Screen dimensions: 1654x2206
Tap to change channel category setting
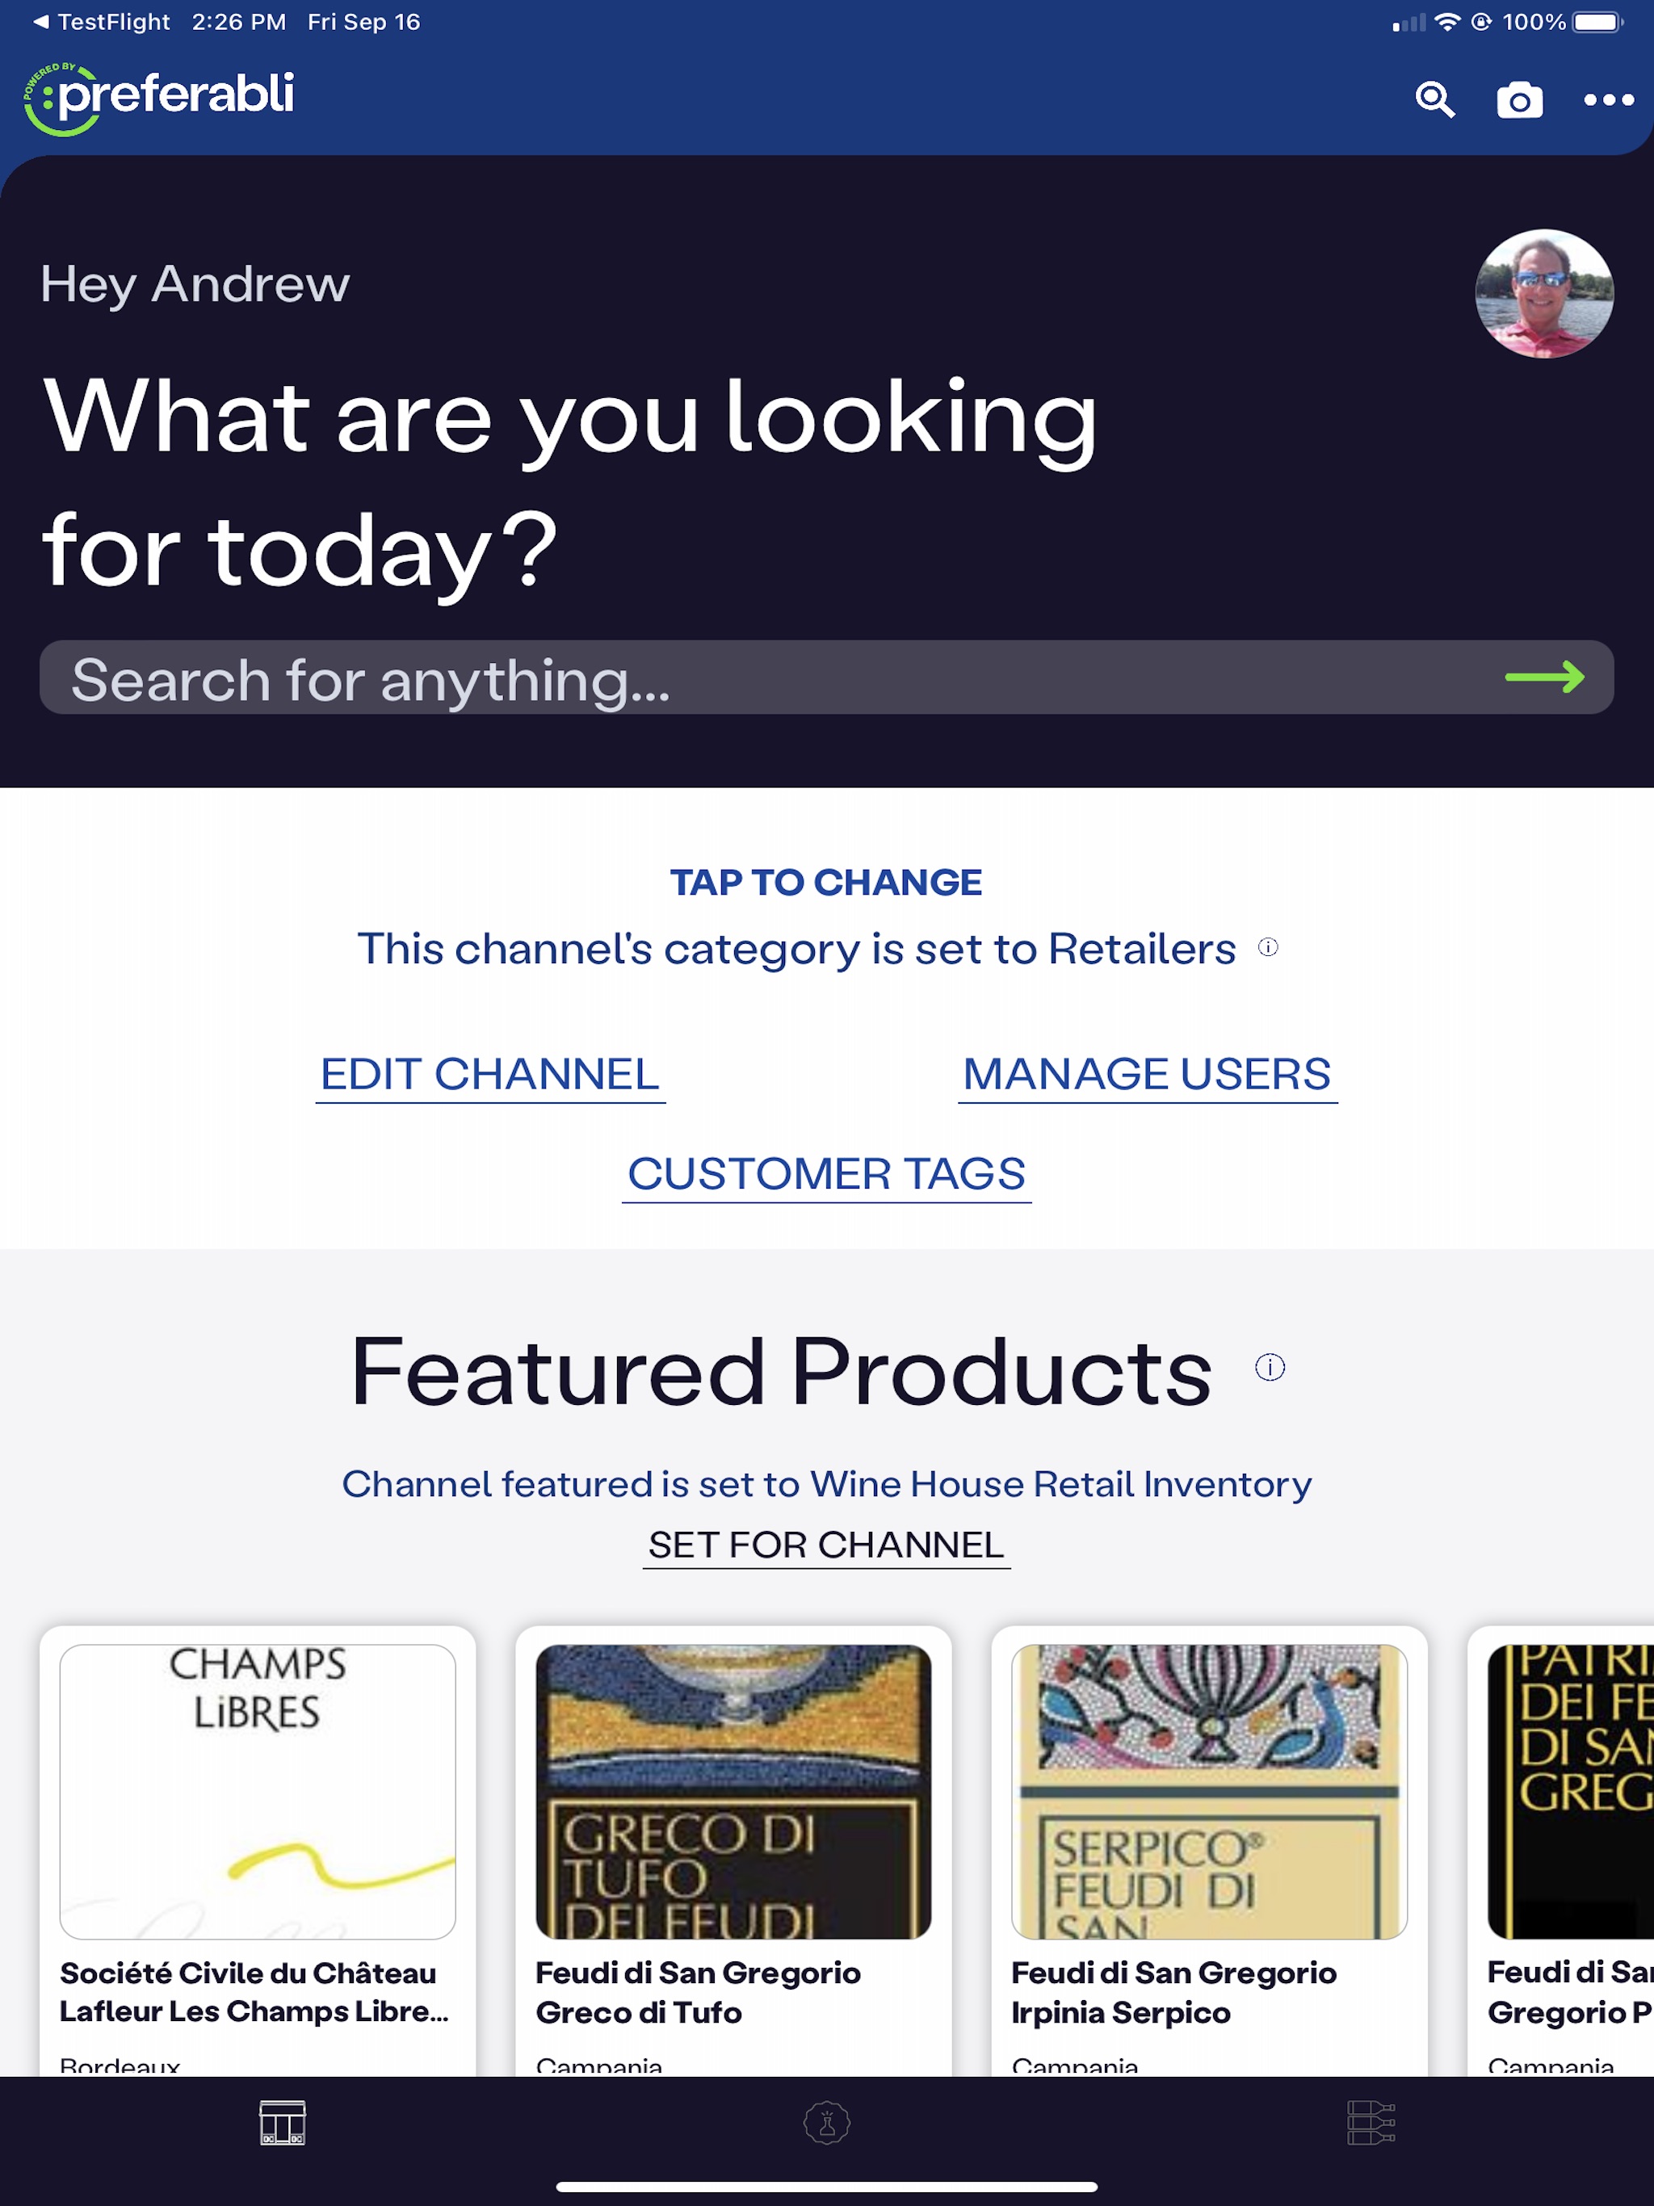tap(827, 881)
